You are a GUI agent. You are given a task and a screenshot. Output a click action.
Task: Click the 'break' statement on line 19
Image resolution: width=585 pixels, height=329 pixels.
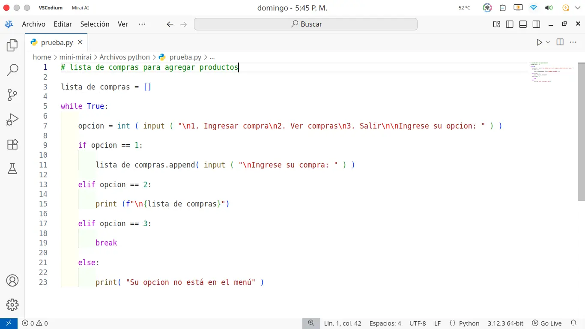tap(106, 243)
